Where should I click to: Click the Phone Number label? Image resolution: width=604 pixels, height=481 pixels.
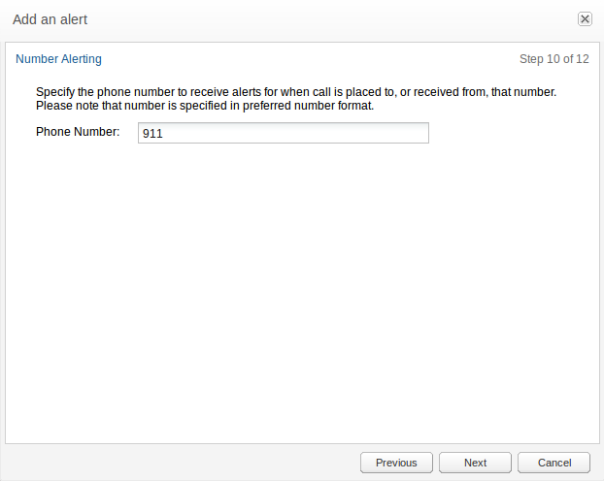pyautogui.click(x=78, y=132)
